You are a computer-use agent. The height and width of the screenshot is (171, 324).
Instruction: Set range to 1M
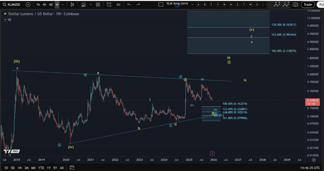[x=19, y=168]
